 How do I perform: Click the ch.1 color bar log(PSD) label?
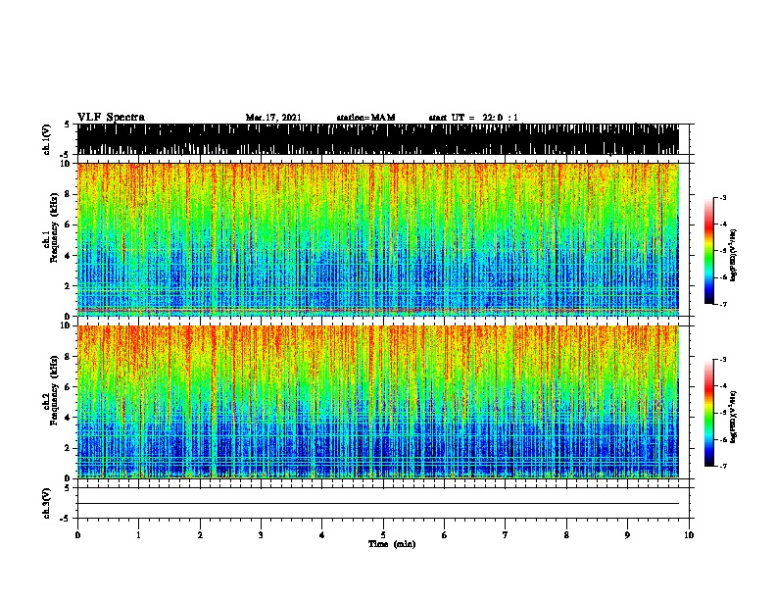click(733, 255)
